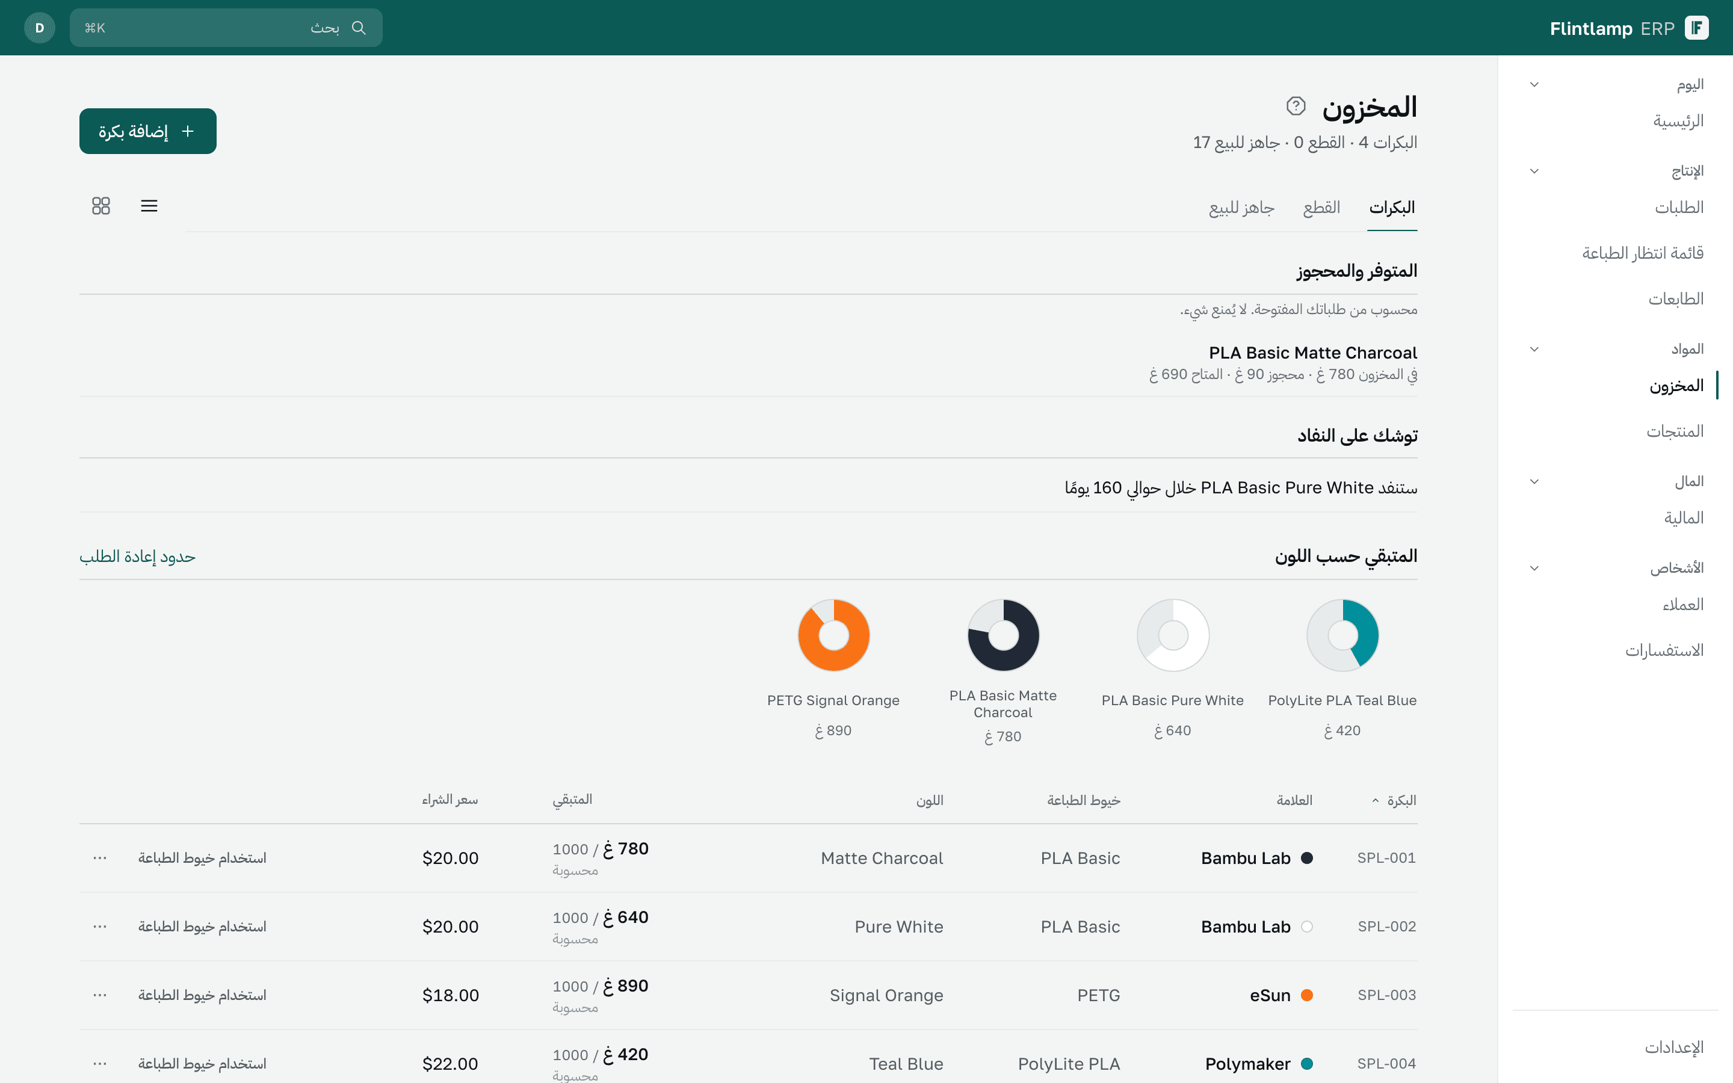Click the PolyLite PLA filament cell
Viewport: 1733px width, 1083px height.
click(1069, 1064)
